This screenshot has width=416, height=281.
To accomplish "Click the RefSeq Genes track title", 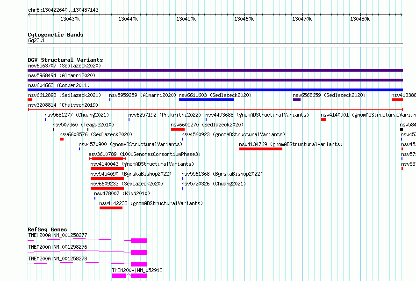I will click(x=47, y=229).
